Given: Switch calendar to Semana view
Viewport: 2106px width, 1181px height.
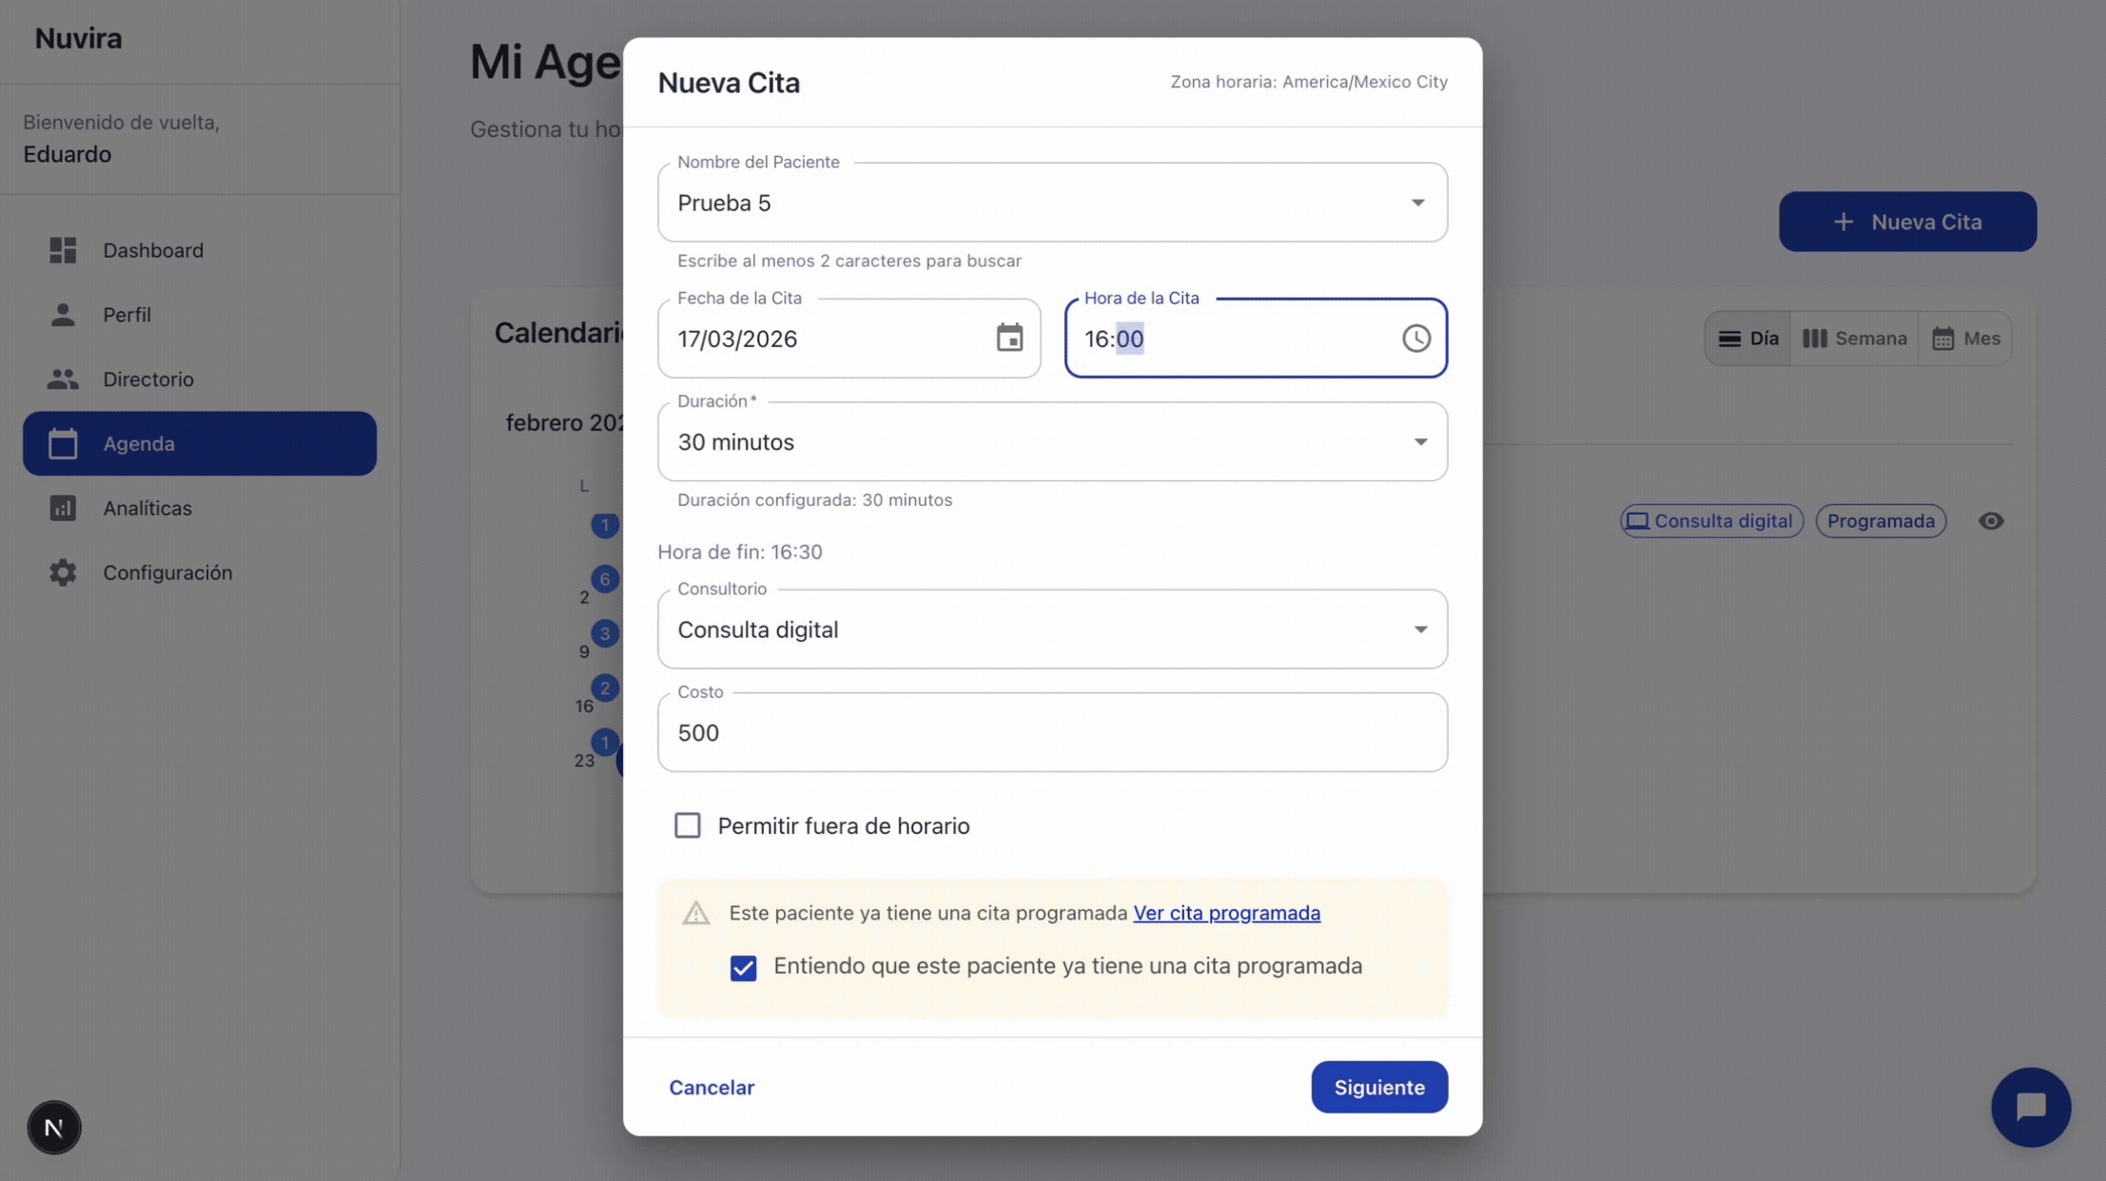Looking at the screenshot, I should [x=1854, y=339].
